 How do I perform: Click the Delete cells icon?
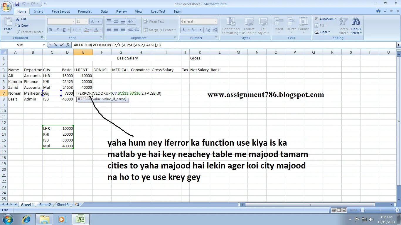click(x=291, y=22)
